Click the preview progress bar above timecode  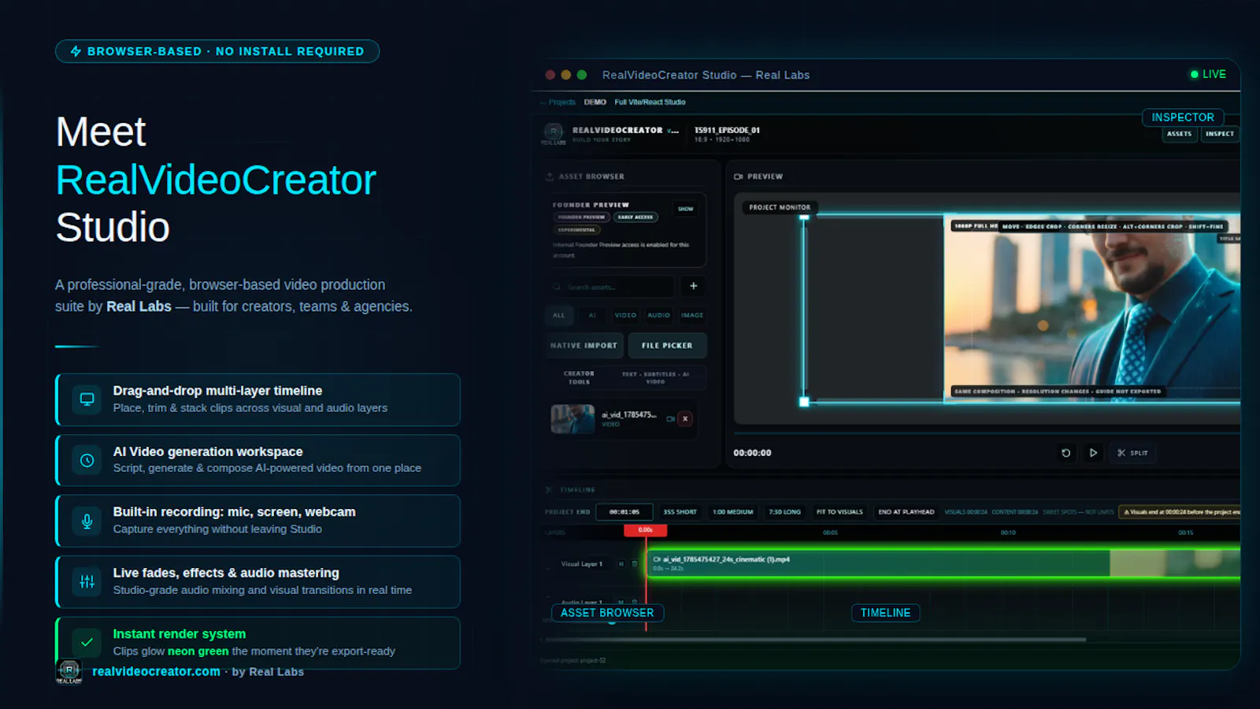pyautogui.click(x=987, y=434)
